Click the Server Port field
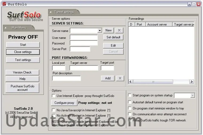Screen dimensions: 203x135 tap(80, 49)
